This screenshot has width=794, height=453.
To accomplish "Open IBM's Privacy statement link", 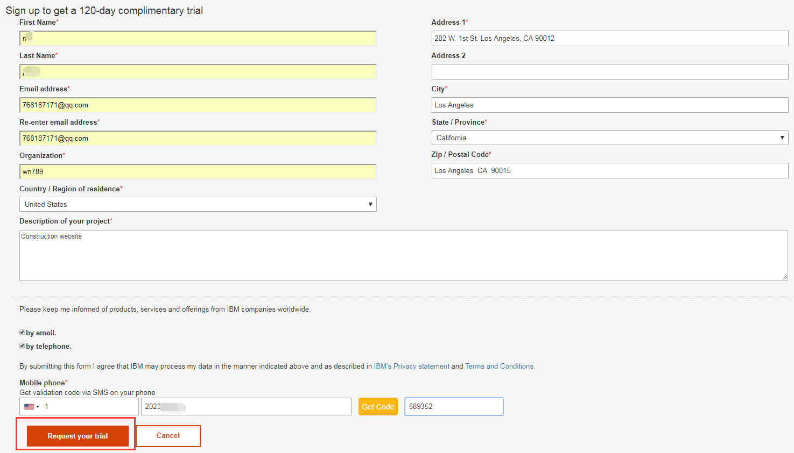I will [411, 366].
